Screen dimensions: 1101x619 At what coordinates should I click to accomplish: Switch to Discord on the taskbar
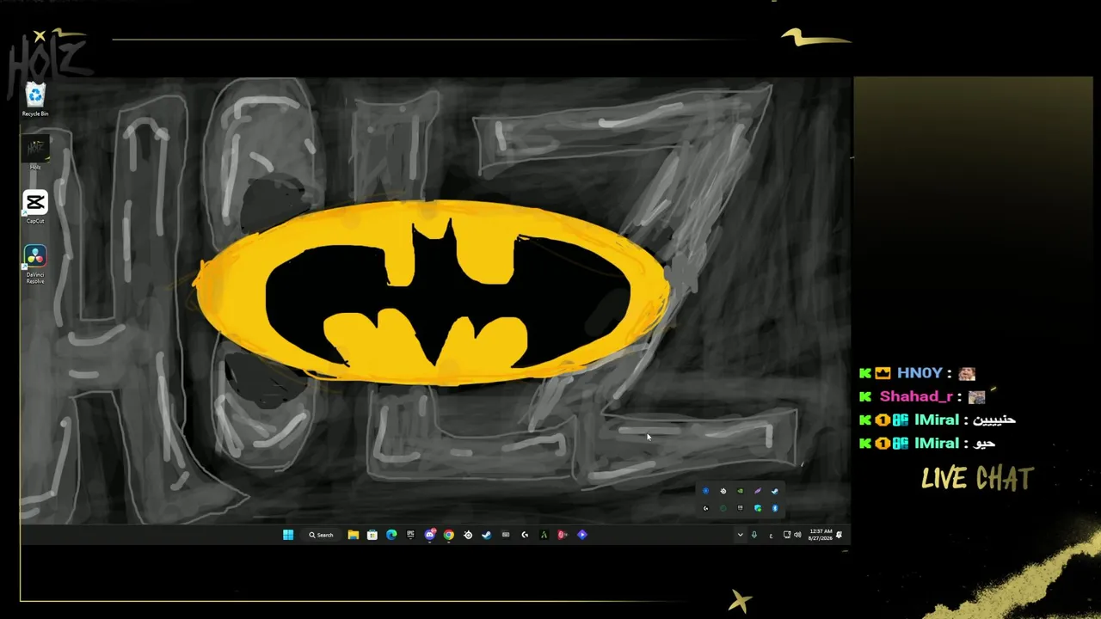pyautogui.click(x=430, y=535)
